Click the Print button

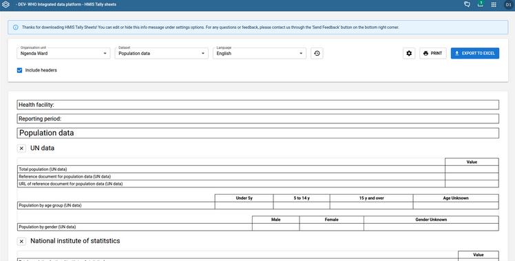433,53
